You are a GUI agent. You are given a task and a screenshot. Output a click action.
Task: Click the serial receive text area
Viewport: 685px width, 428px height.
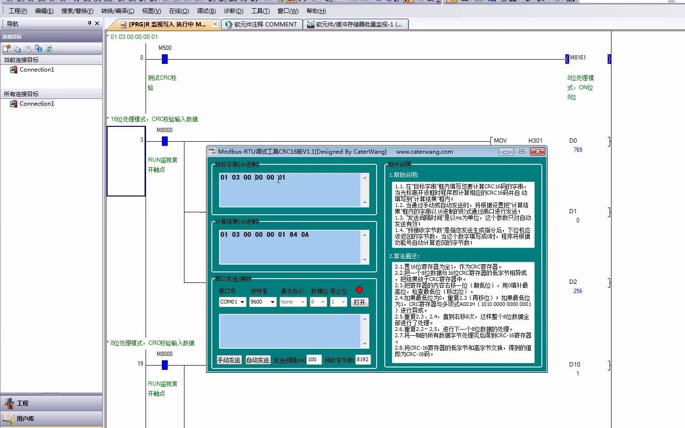click(290, 331)
